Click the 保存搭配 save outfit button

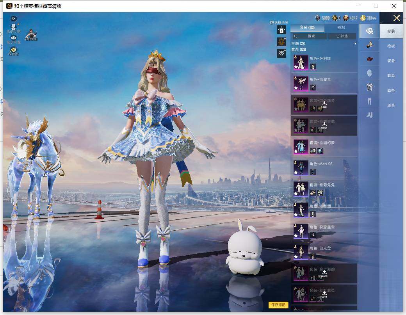pyautogui.click(x=278, y=305)
